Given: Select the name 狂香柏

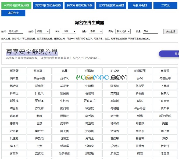Looking at the screenshot, I should [115, 86].
